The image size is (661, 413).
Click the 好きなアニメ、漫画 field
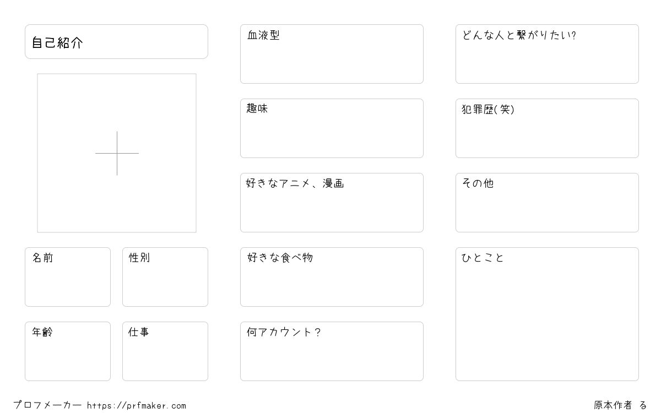tap(332, 203)
